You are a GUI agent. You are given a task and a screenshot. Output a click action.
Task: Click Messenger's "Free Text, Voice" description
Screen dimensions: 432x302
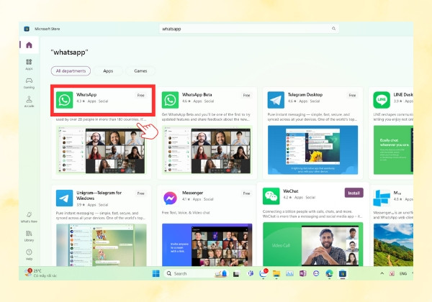[186, 213]
